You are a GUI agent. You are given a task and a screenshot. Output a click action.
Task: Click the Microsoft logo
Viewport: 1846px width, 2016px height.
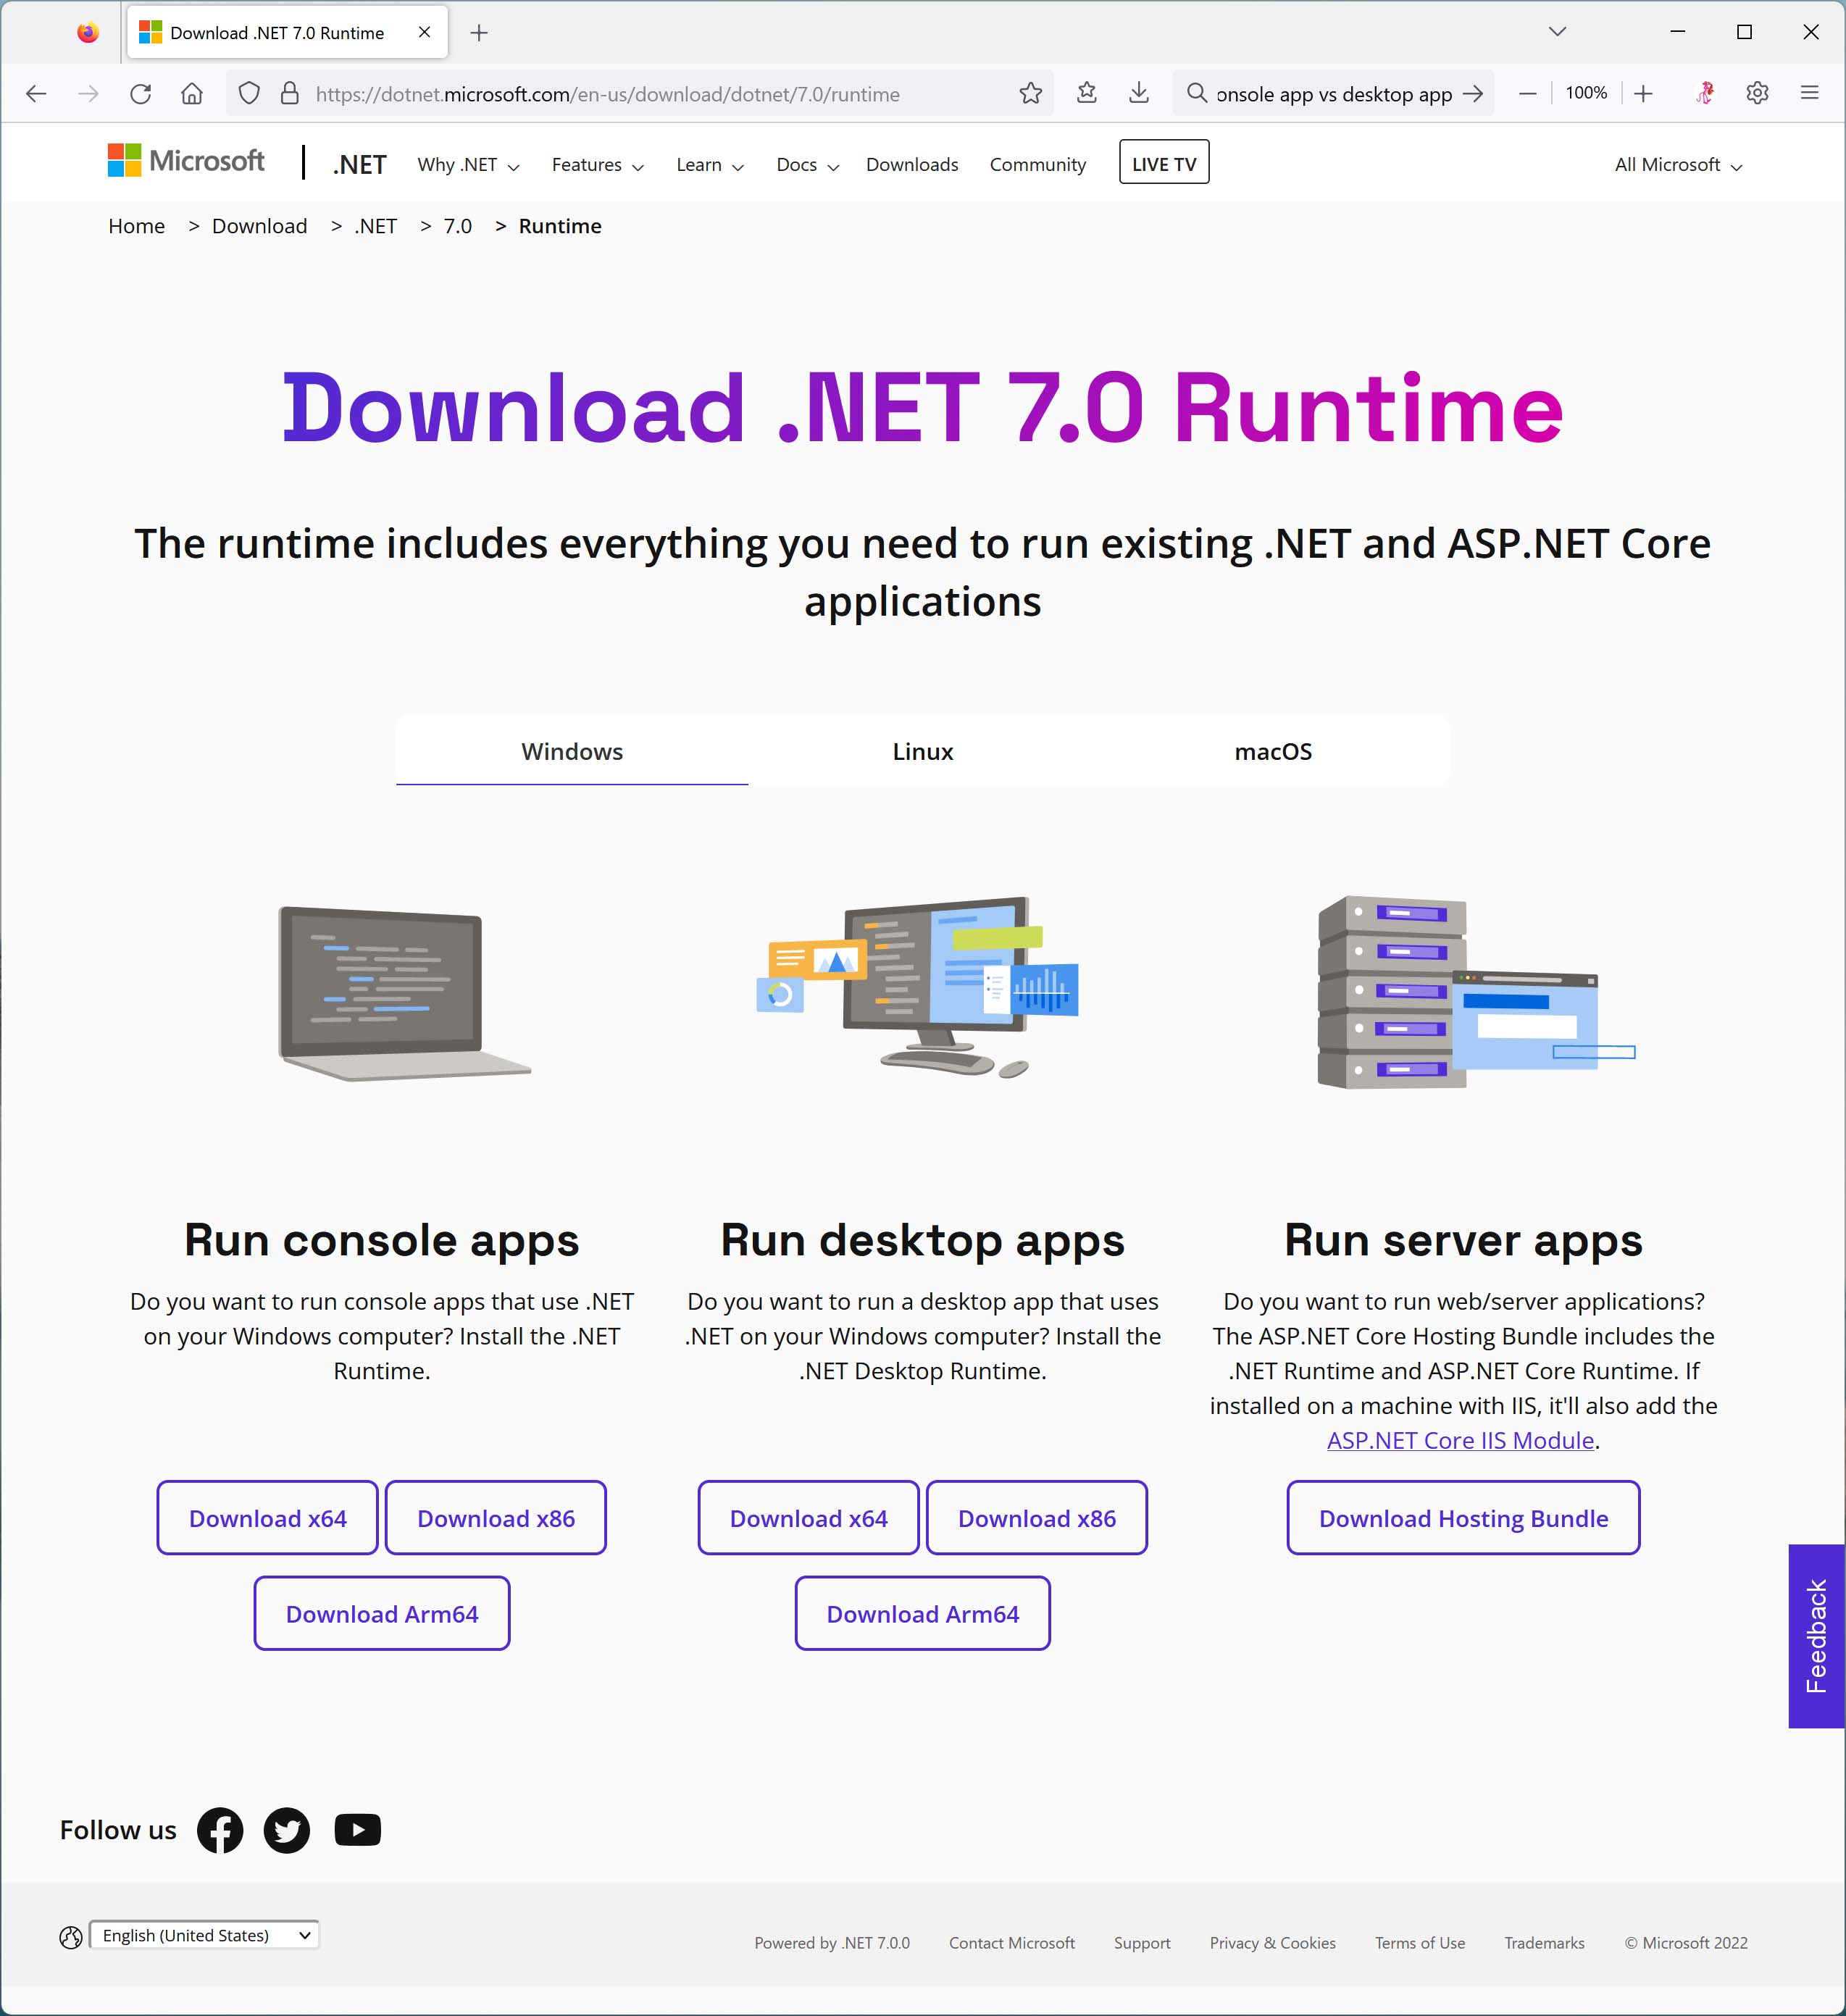pyautogui.click(x=186, y=161)
